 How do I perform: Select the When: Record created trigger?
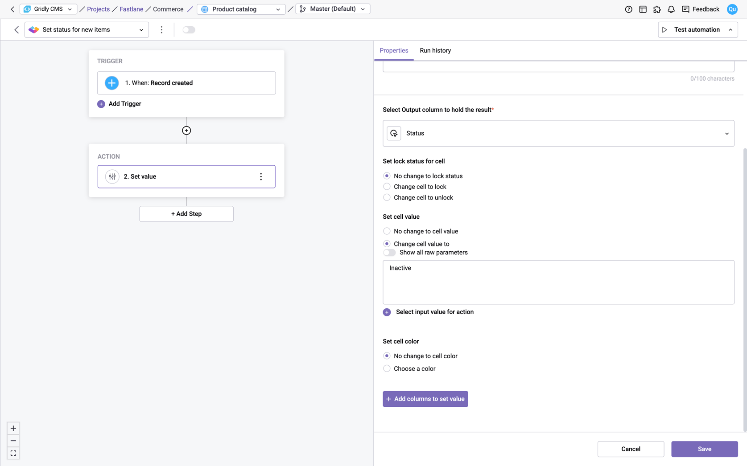click(186, 83)
